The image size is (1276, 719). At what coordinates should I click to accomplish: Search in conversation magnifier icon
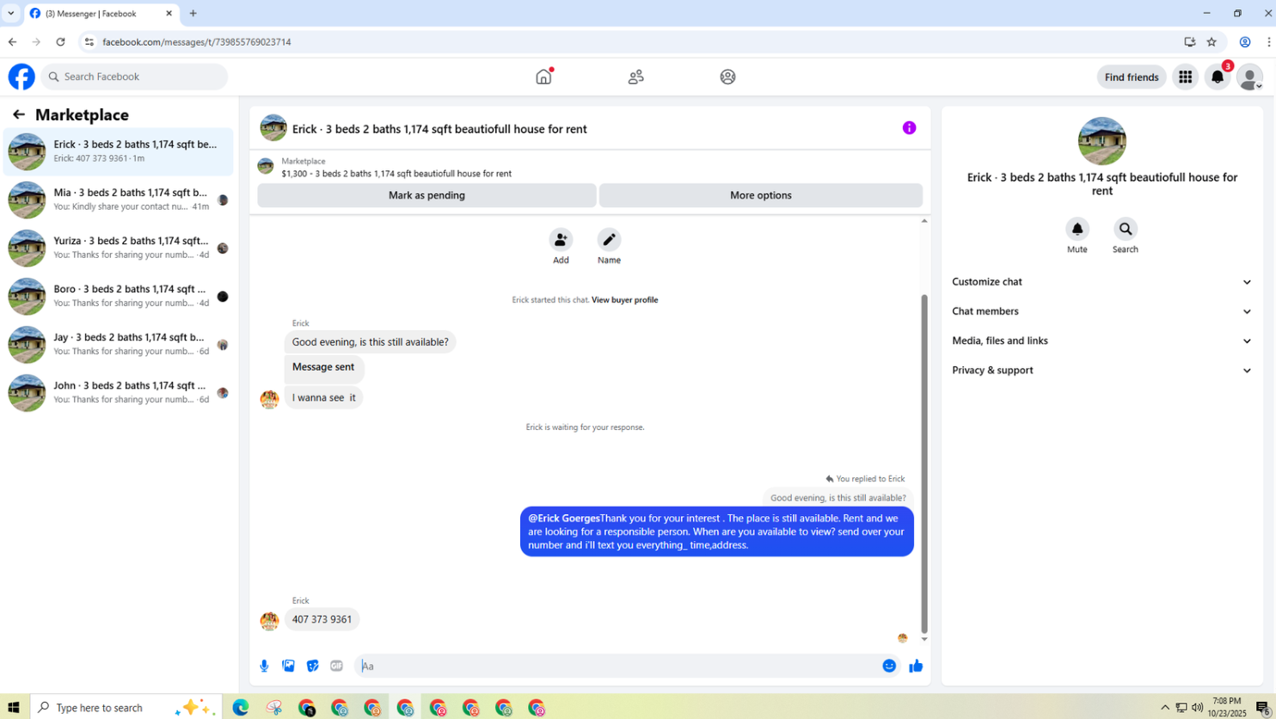[1126, 229]
